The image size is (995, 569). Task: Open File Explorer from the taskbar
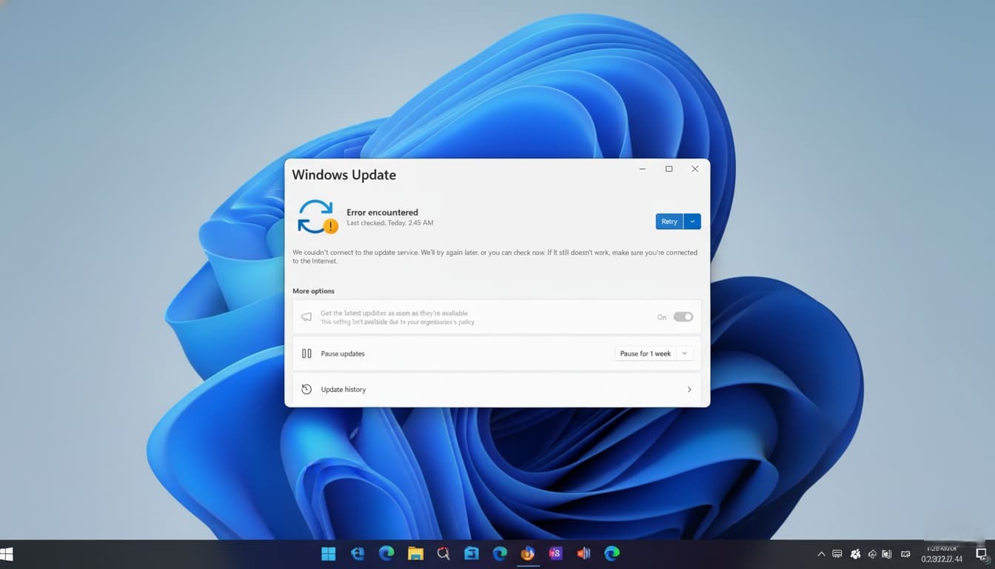(x=415, y=553)
